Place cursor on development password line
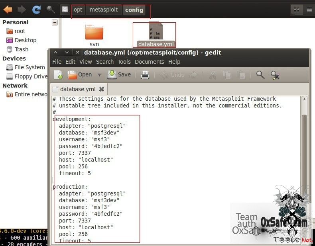 (91, 146)
